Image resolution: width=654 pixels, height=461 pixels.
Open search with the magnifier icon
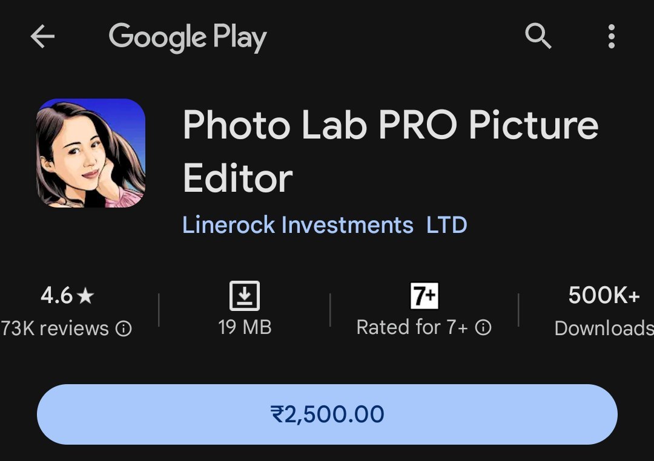coord(538,38)
